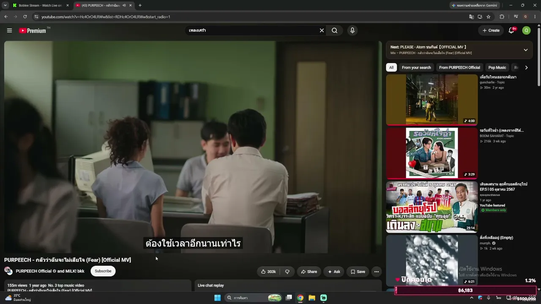Save the video to a playlist
The height and width of the screenshot is (304, 541).
point(358,271)
